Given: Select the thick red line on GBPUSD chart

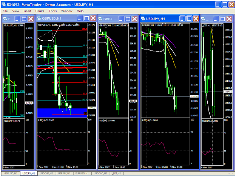Looking at the screenshot, I should coord(62,68).
